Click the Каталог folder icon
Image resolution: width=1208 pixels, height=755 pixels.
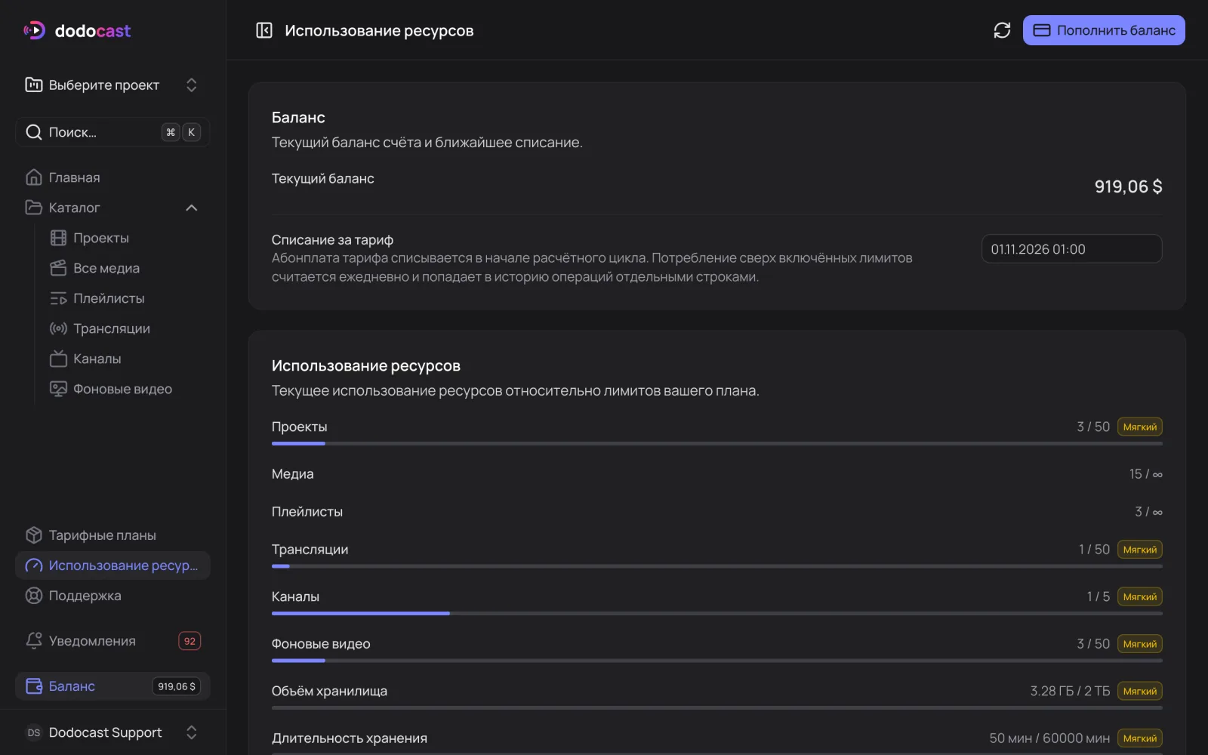(x=34, y=208)
